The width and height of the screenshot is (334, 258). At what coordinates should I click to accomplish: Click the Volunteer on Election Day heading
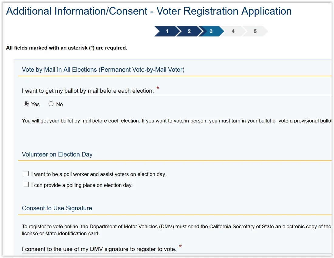57,154
